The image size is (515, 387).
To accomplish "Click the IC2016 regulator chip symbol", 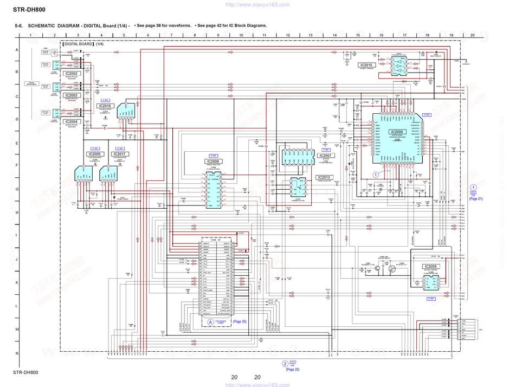I will pos(126,111).
